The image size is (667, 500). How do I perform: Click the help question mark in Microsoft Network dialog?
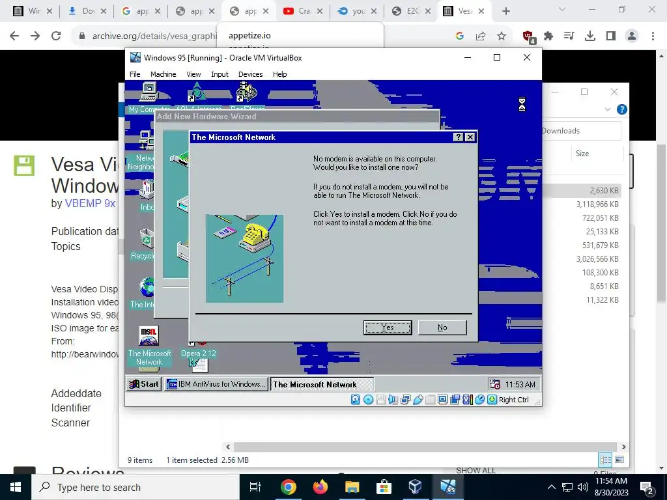point(458,137)
